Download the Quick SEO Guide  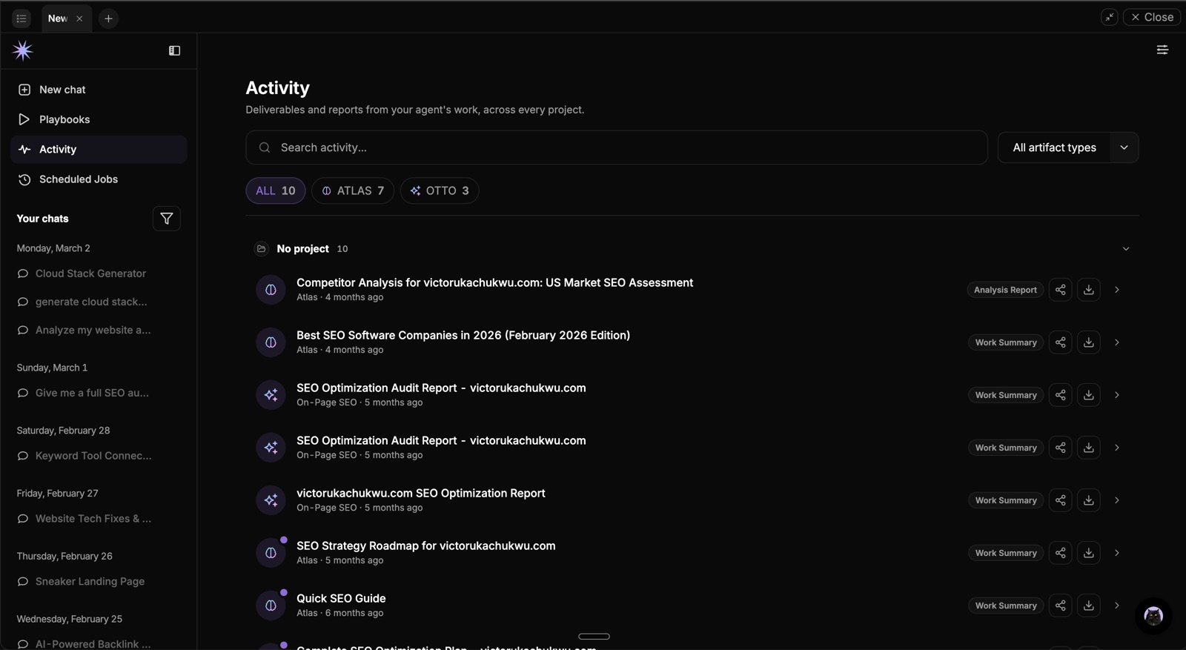pos(1089,606)
